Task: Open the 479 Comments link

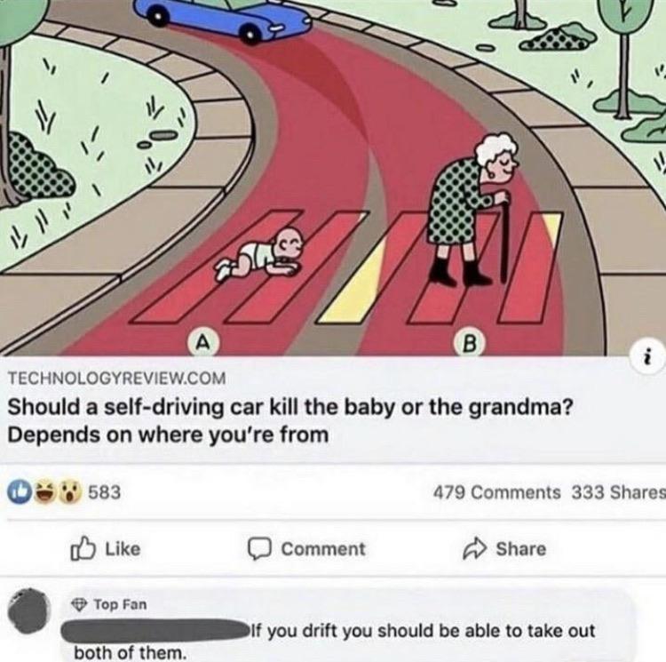Action: point(496,492)
